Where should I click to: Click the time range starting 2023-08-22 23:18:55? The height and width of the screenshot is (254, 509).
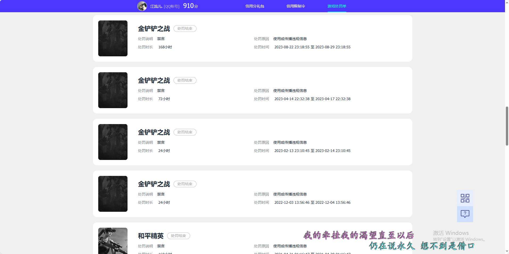click(312, 47)
